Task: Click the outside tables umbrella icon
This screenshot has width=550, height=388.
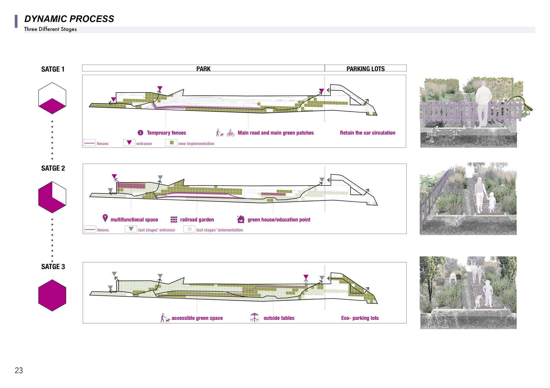Action: click(x=254, y=317)
